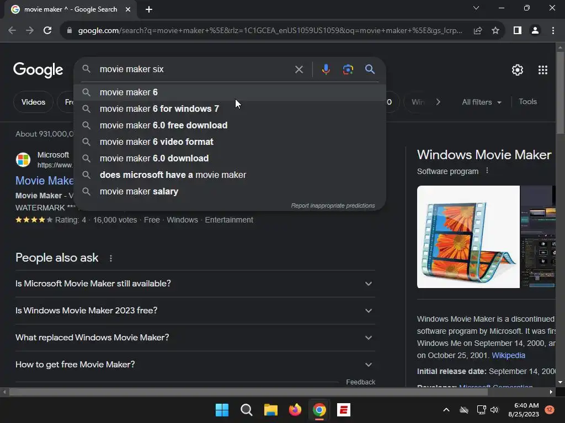Open the Wikipedia link in knowledge panel

point(508,355)
